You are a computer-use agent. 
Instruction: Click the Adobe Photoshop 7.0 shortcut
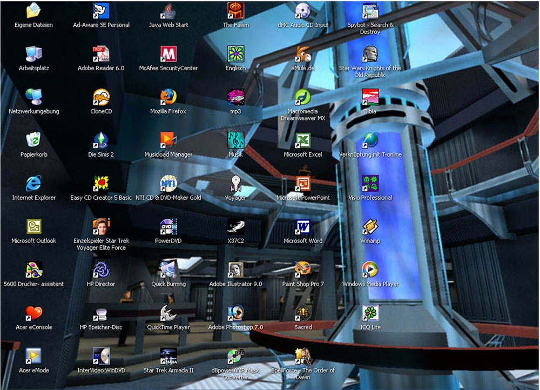[x=235, y=313]
